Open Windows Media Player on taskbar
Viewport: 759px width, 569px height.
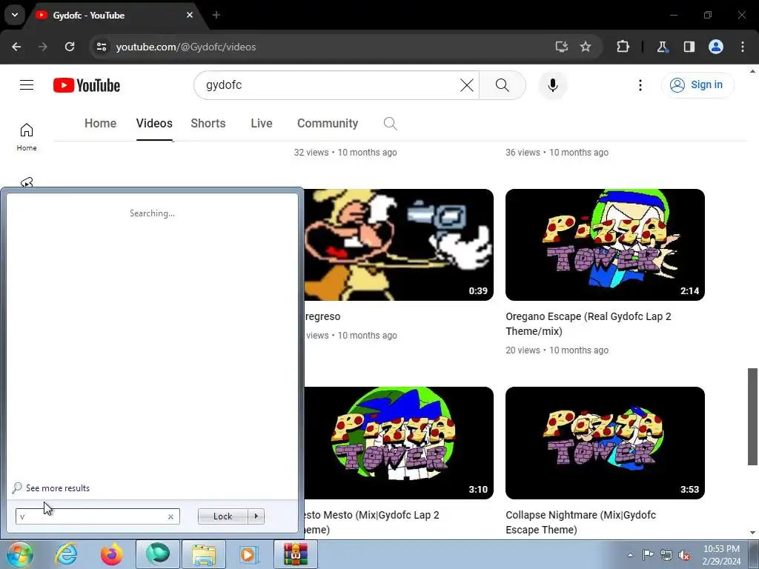(x=249, y=554)
